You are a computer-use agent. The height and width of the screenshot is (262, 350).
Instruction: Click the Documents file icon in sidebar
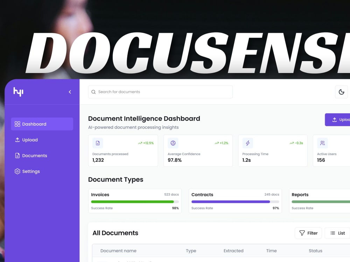(17, 155)
